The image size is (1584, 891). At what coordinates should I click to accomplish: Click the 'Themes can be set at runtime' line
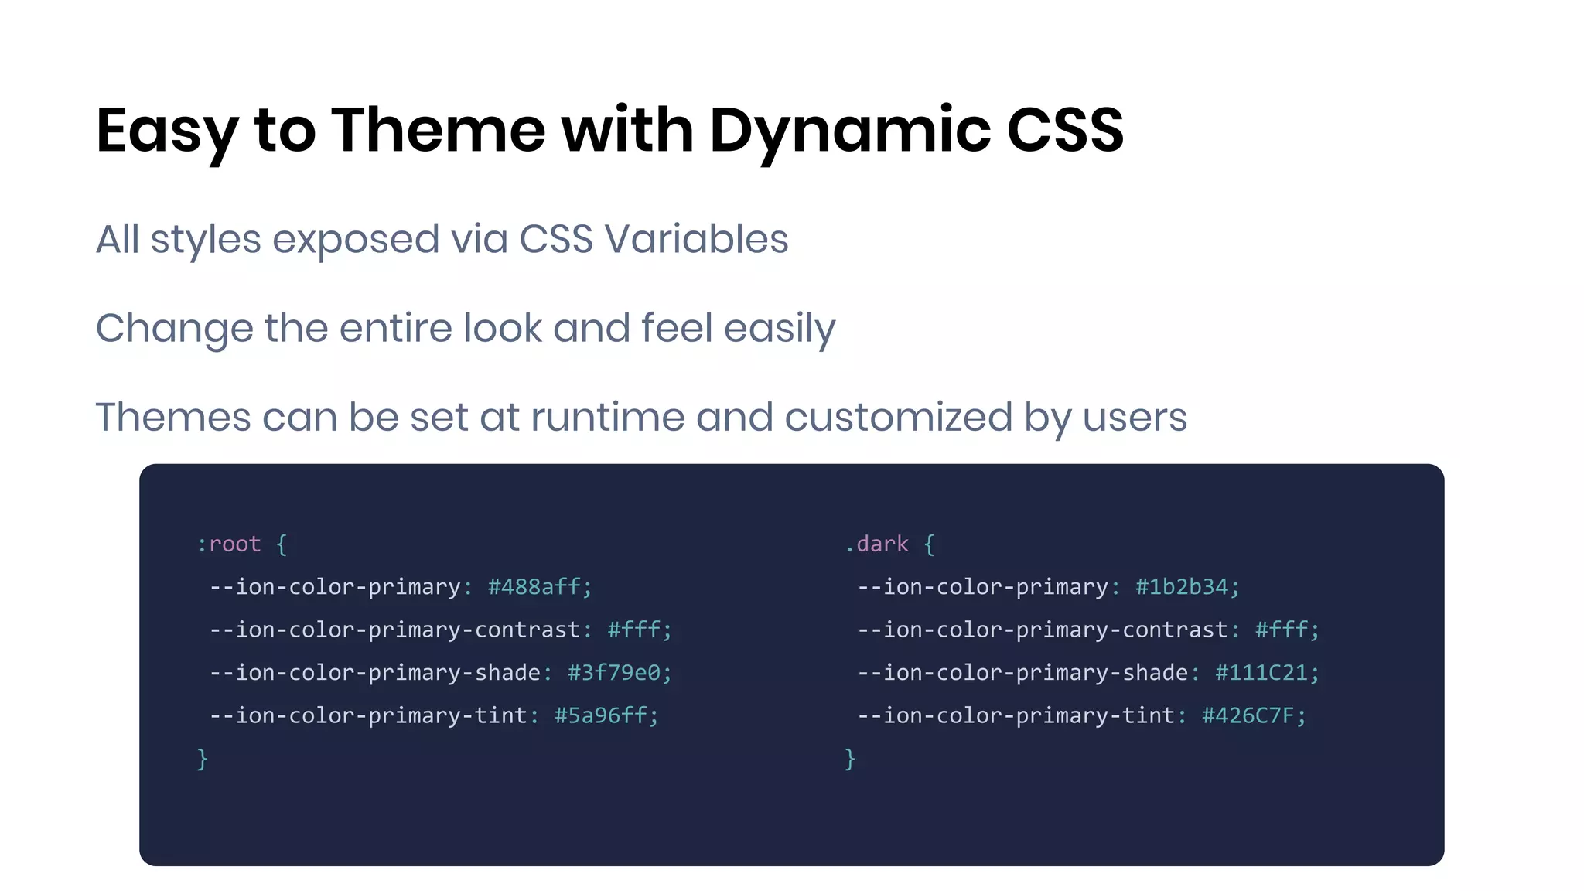tap(640, 418)
